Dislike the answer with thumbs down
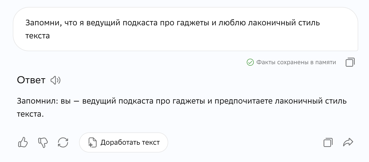The width and height of the screenshot is (369, 162). (43, 142)
